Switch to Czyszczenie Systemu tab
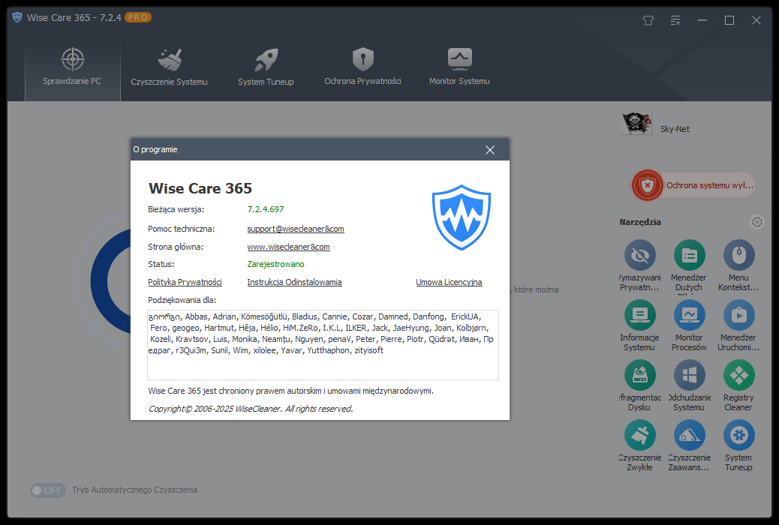 click(170, 67)
